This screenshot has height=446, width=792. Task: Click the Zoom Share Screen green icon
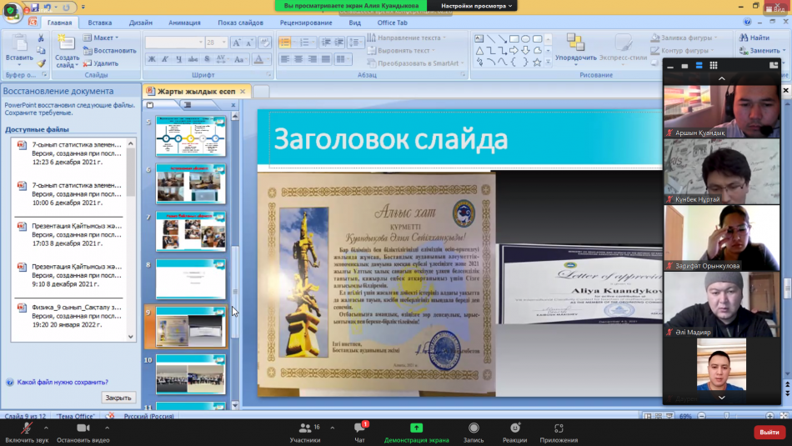(416, 428)
